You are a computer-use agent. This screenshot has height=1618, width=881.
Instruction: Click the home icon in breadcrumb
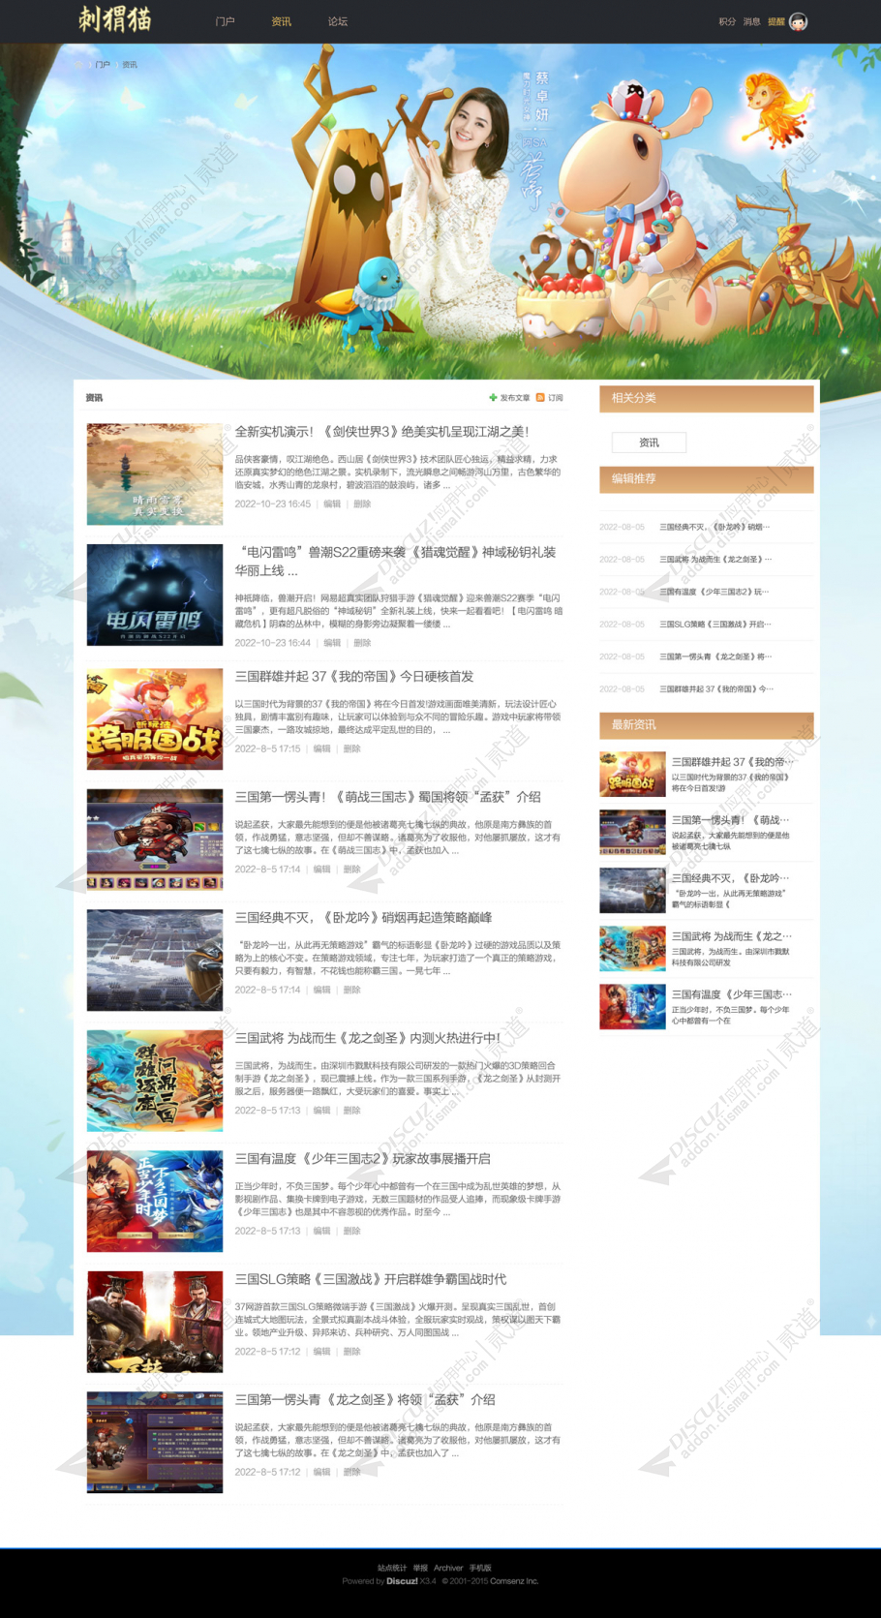click(x=78, y=65)
